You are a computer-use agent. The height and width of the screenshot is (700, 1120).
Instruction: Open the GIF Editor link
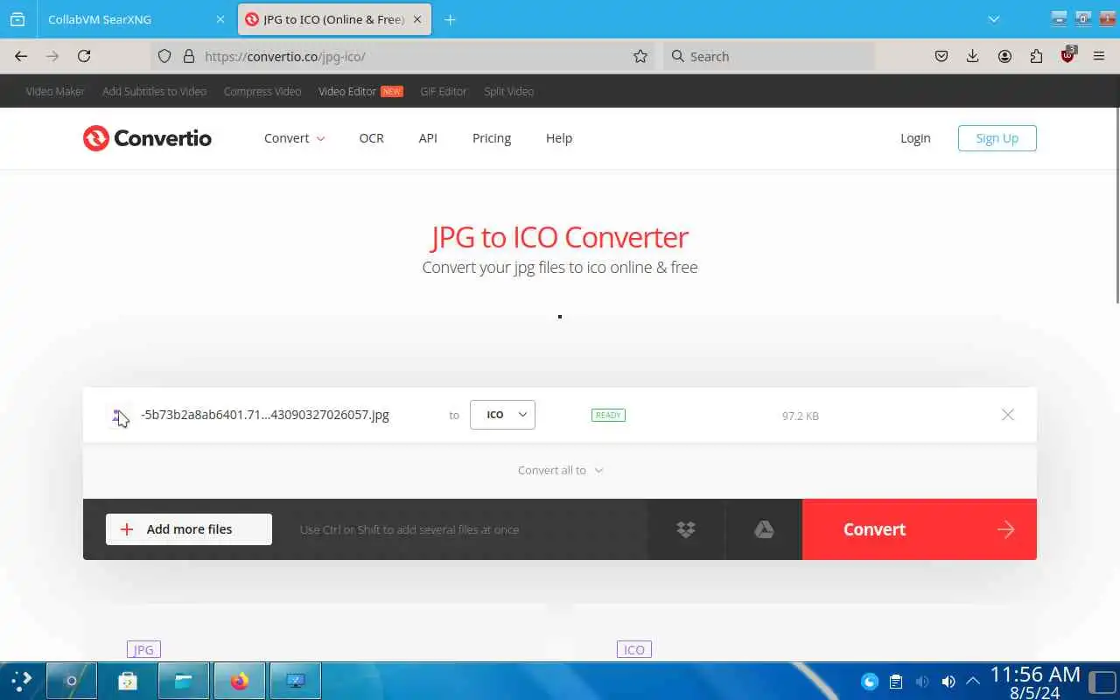tap(444, 91)
